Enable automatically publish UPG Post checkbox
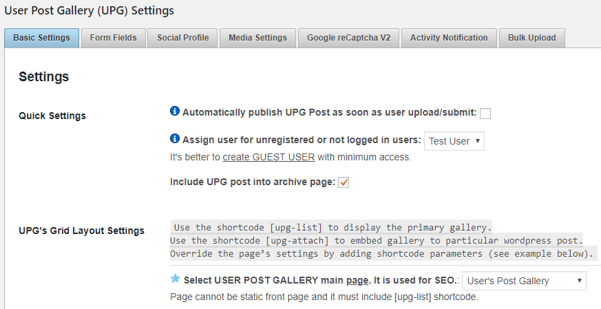 click(x=485, y=114)
